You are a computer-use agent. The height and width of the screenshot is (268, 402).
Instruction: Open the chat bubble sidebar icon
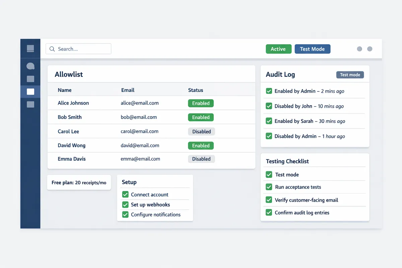[30, 66]
